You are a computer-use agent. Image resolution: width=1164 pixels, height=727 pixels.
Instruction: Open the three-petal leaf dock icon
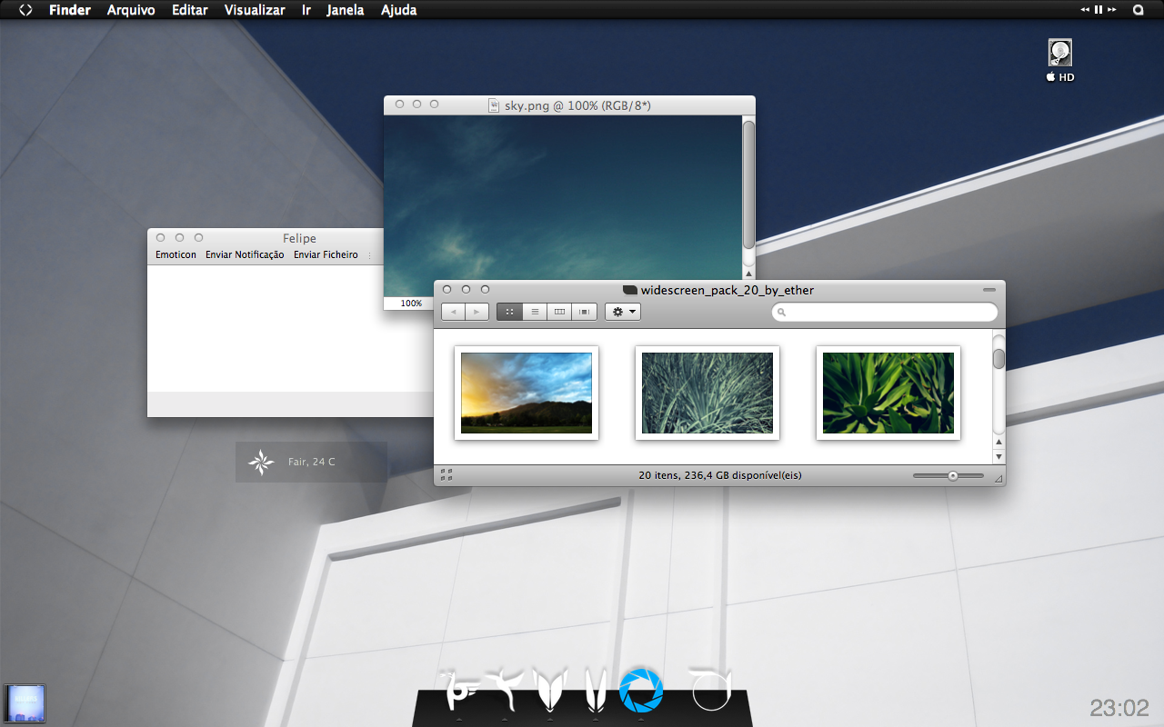551,690
